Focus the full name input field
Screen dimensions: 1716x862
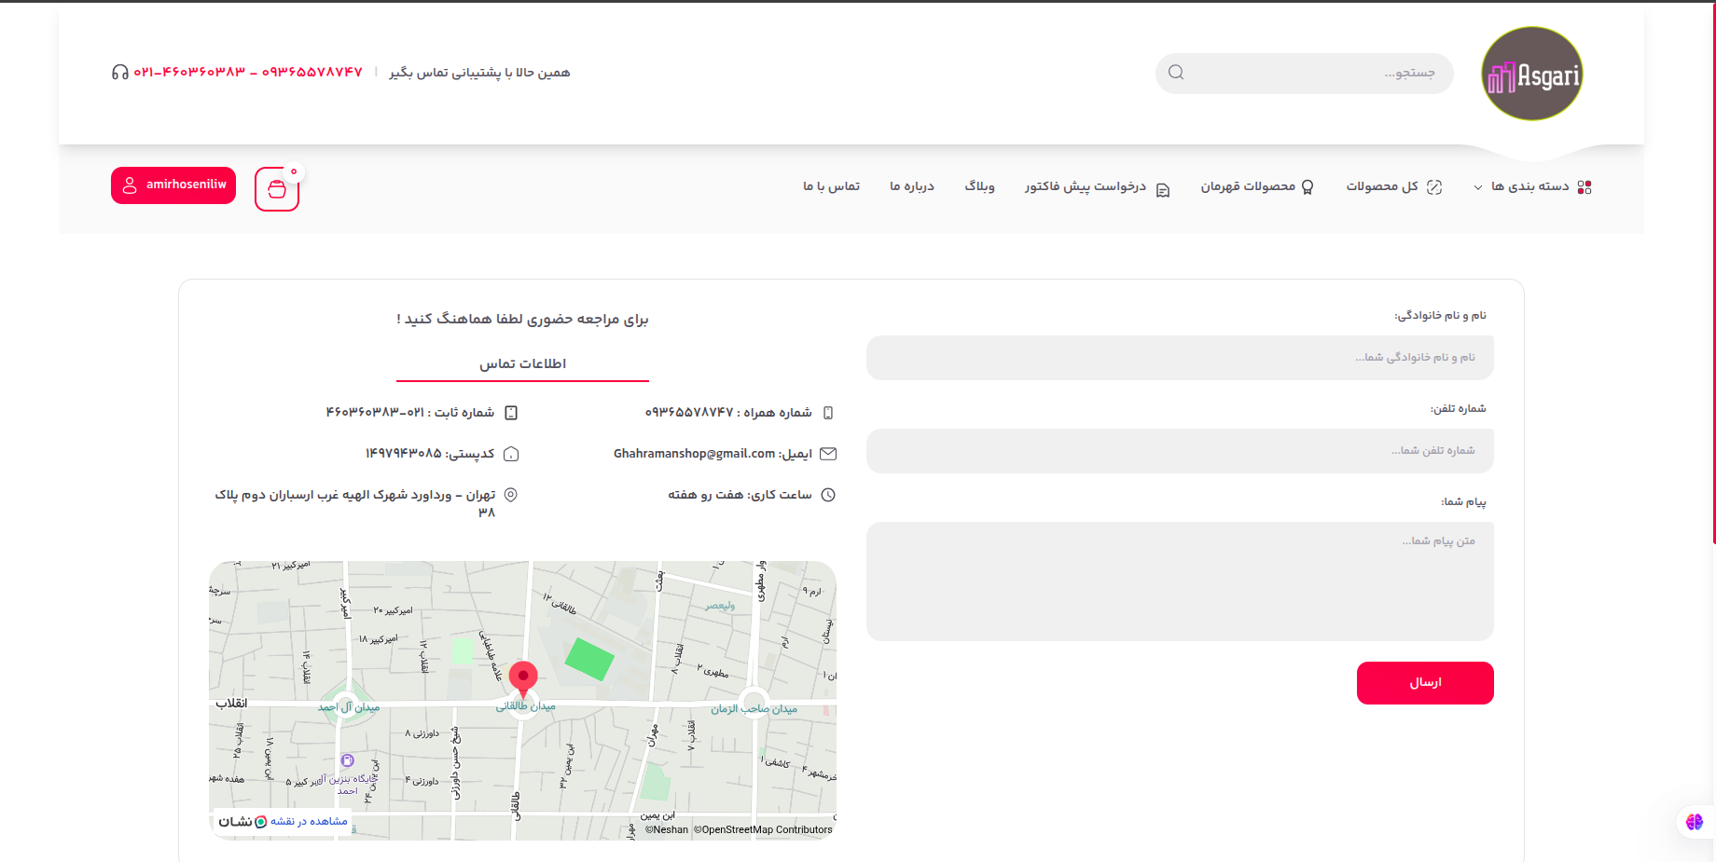1179,358
